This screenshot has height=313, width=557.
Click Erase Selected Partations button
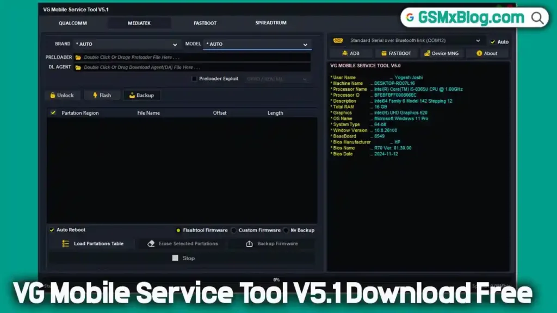click(x=182, y=243)
